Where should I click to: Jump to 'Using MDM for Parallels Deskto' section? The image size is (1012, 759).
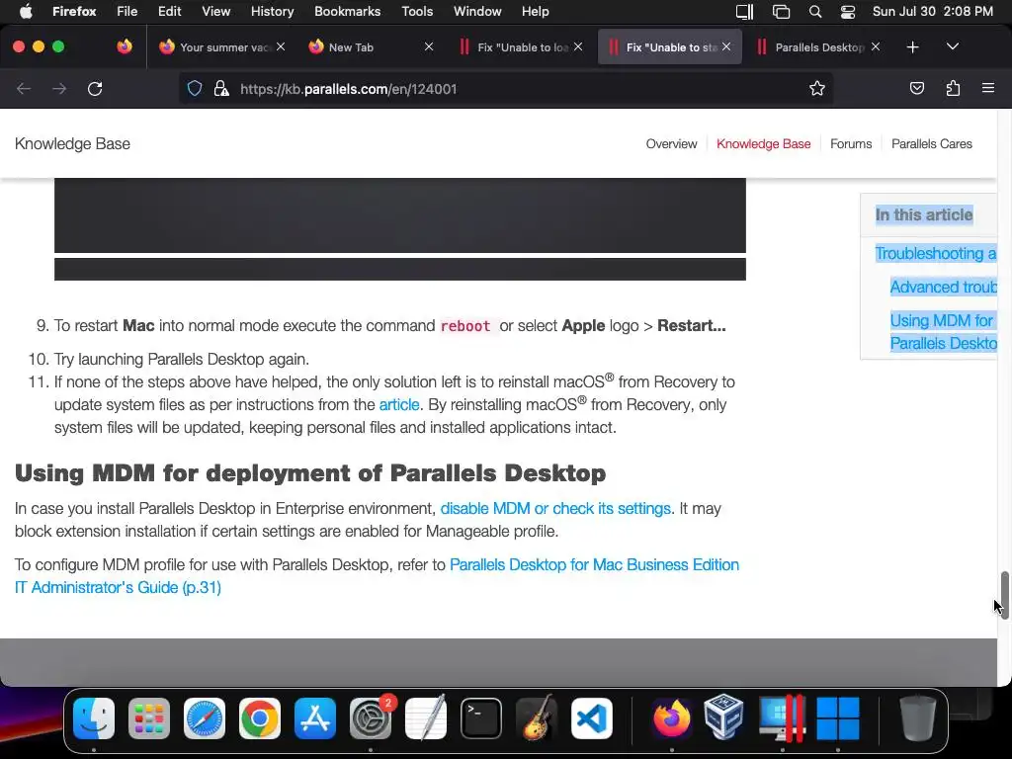(x=943, y=332)
